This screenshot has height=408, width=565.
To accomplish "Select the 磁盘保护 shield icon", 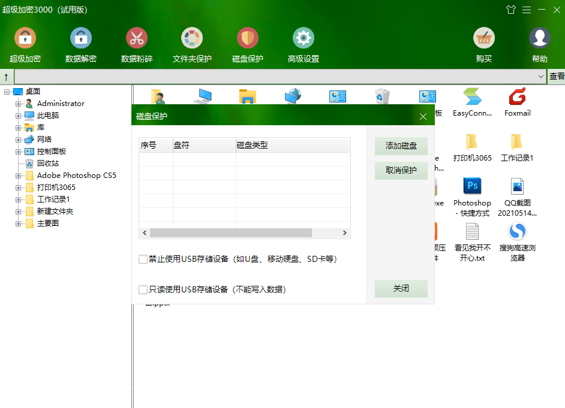I will (248, 37).
